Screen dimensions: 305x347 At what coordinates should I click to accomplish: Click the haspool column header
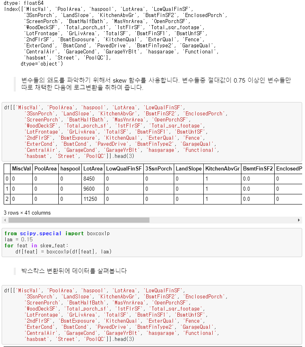point(70,168)
